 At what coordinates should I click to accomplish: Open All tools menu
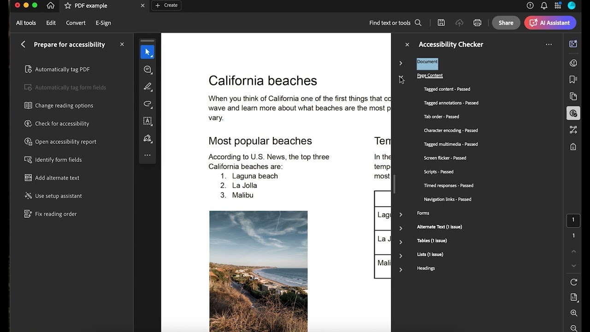coord(26,23)
